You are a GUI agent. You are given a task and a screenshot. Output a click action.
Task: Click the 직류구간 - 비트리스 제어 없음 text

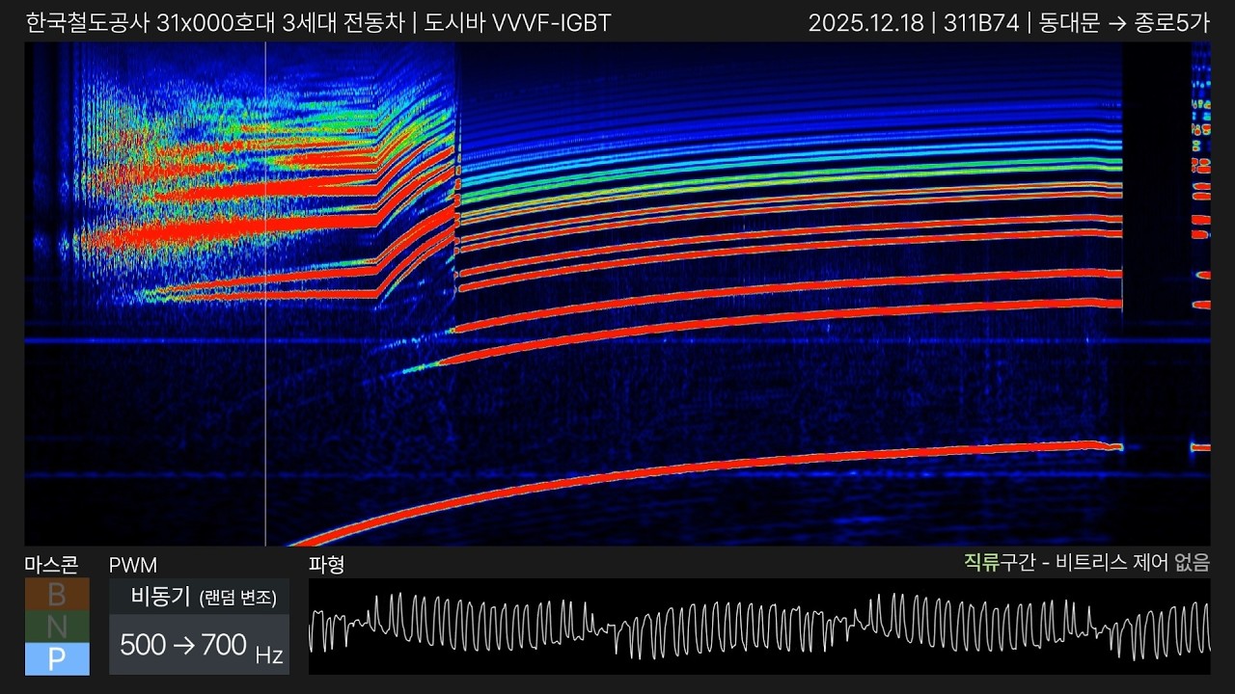coord(1086,563)
